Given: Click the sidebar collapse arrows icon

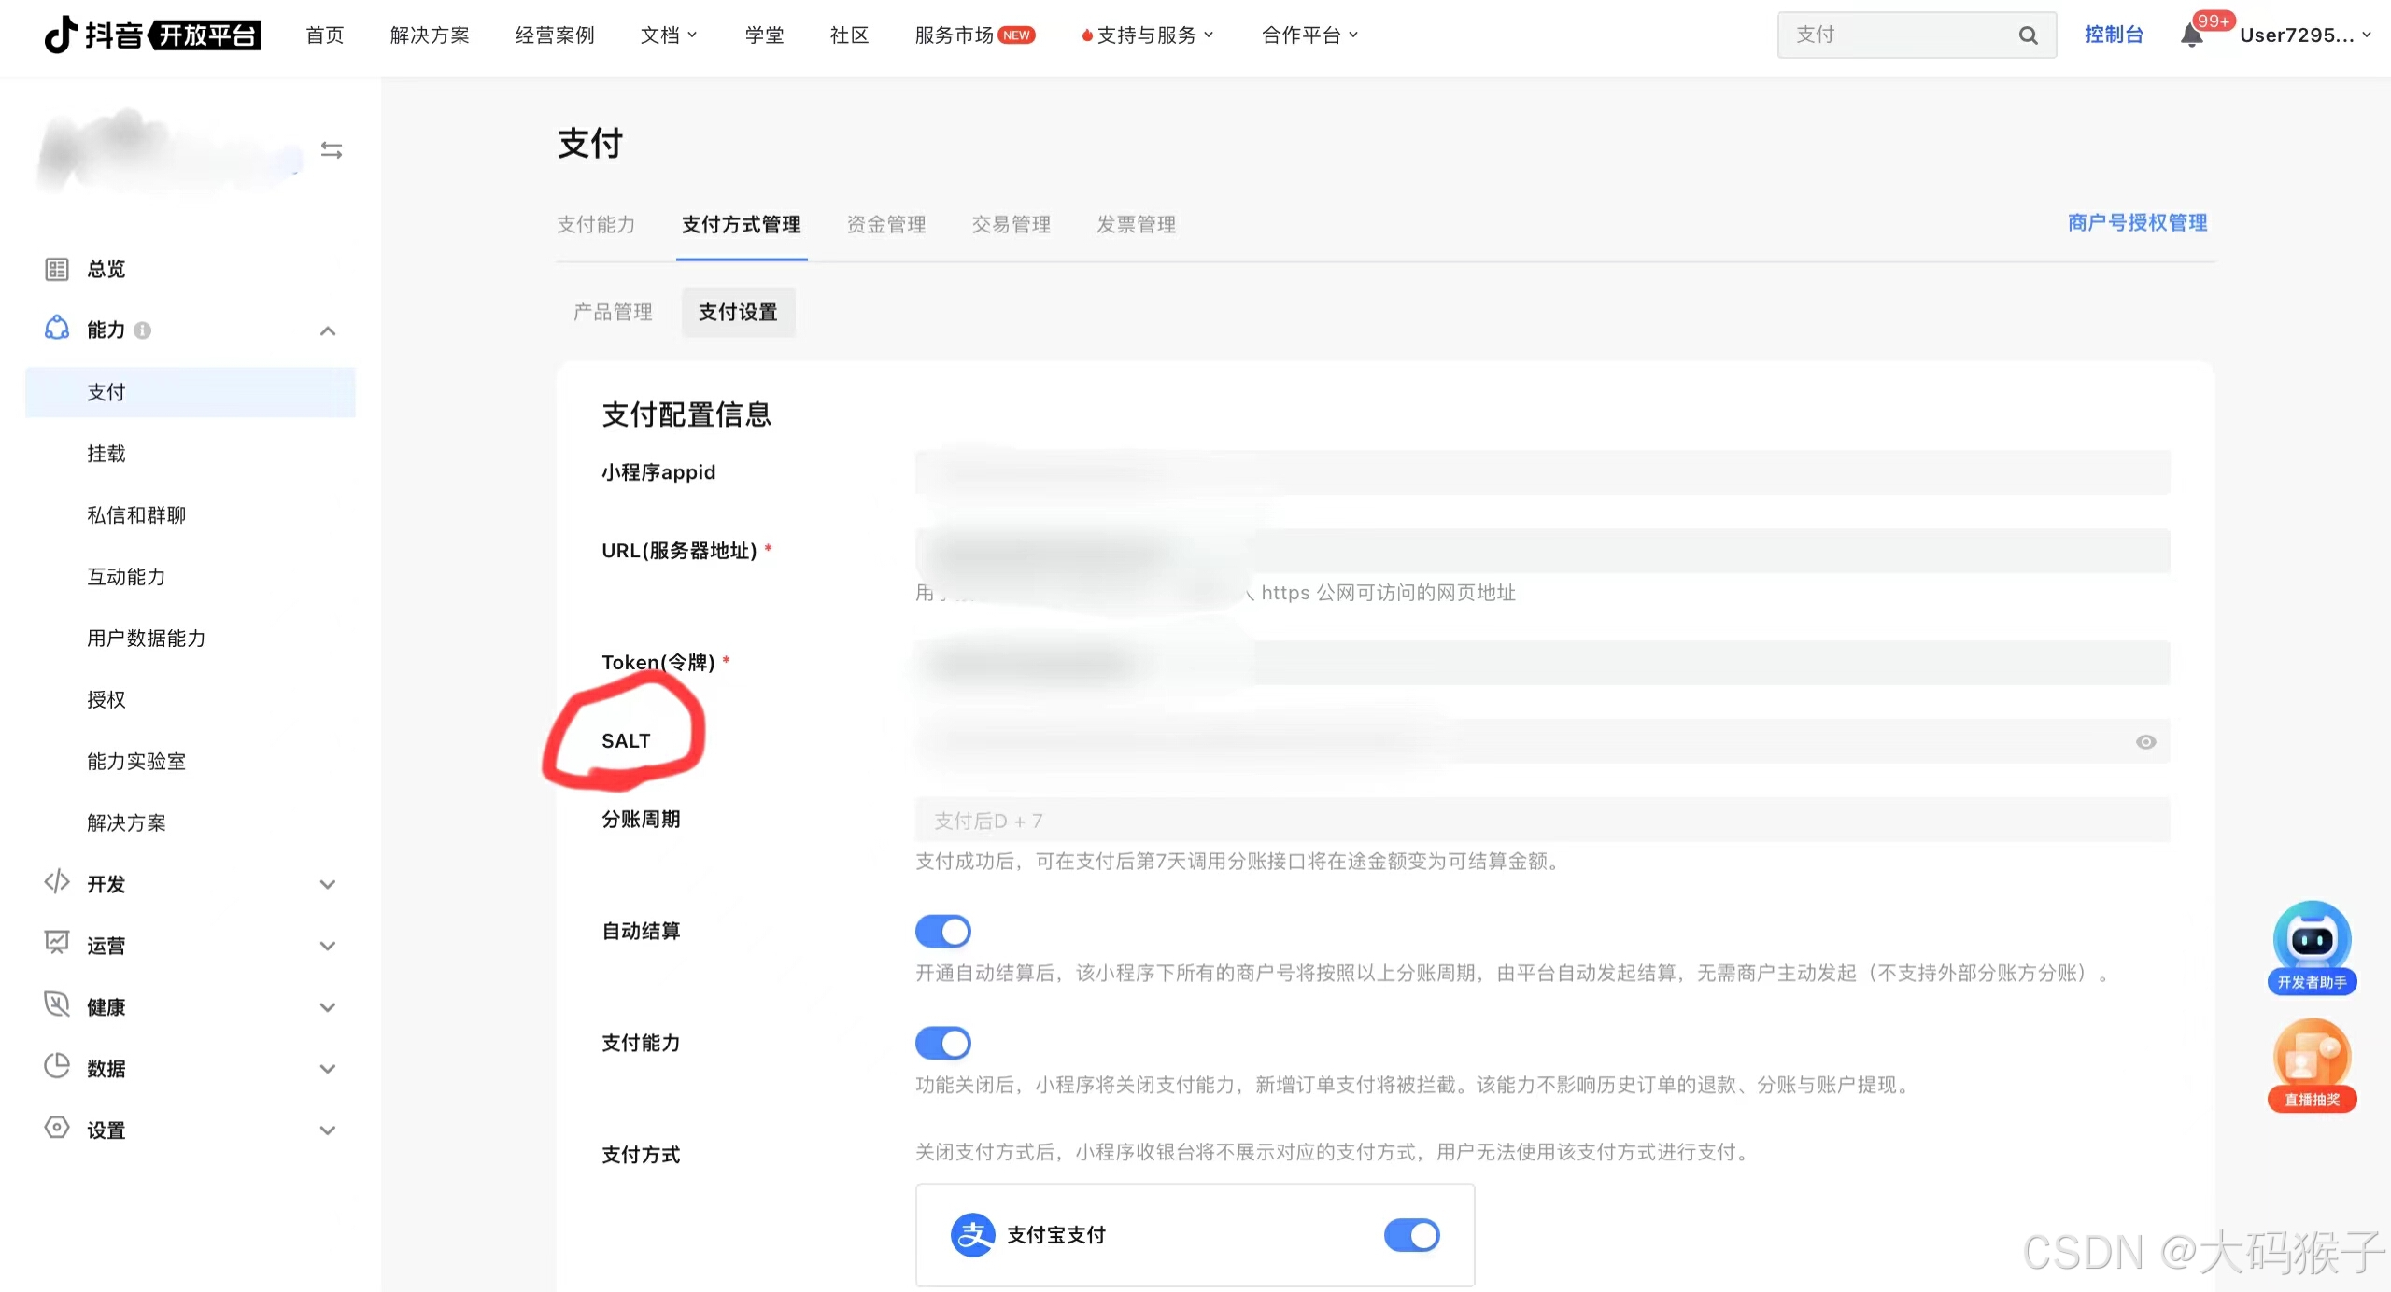Looking at the screenshot, I should pyautogui.click(x=332, y=149).
